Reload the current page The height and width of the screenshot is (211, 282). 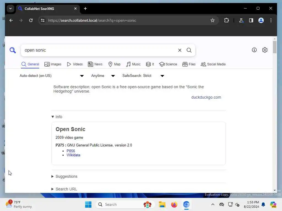click(x=31, y=20)
